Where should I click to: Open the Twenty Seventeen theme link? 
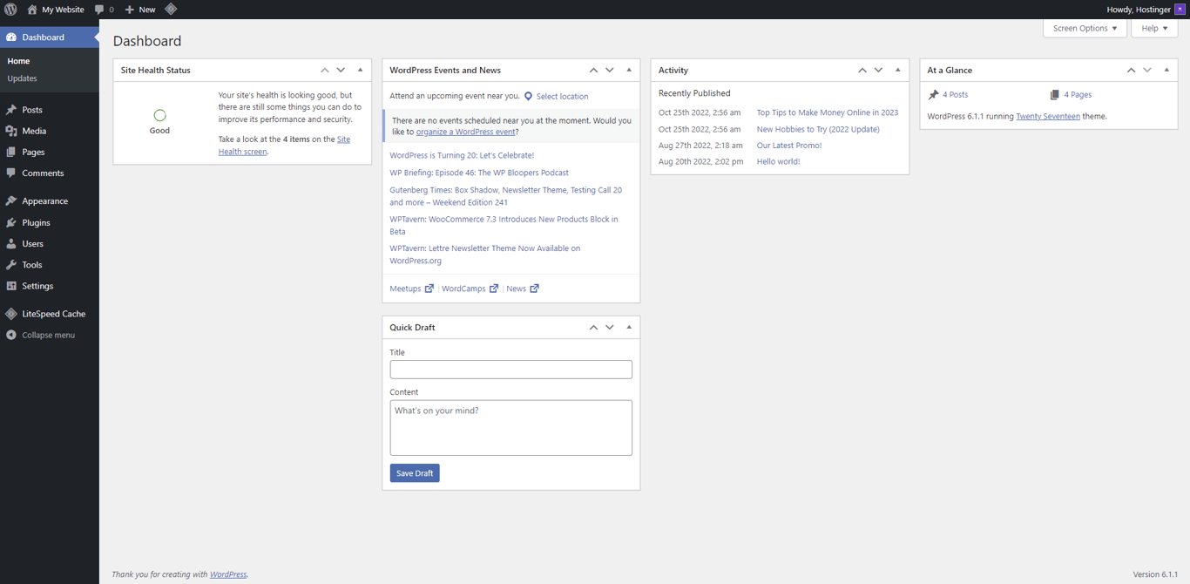1049,115
